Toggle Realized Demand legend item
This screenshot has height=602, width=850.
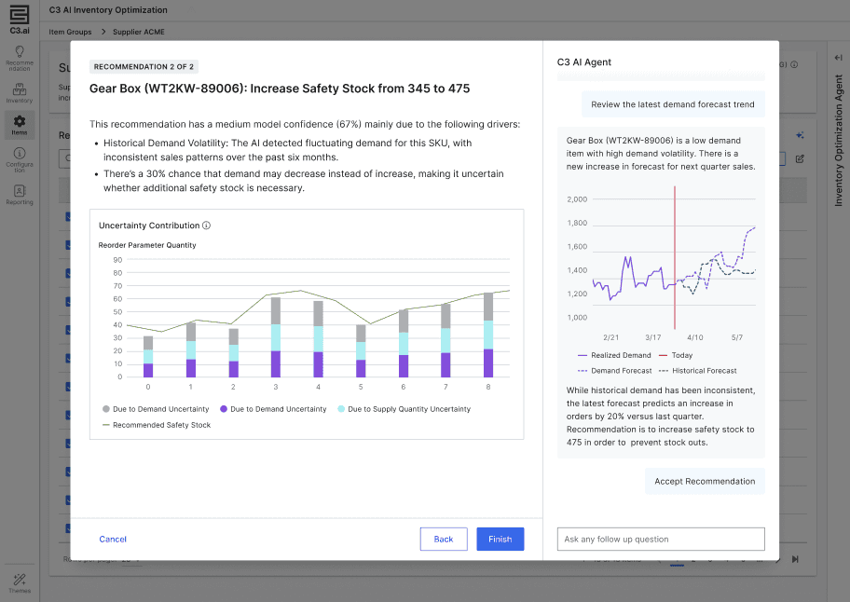pyautogui.click(x=614, y=355)
